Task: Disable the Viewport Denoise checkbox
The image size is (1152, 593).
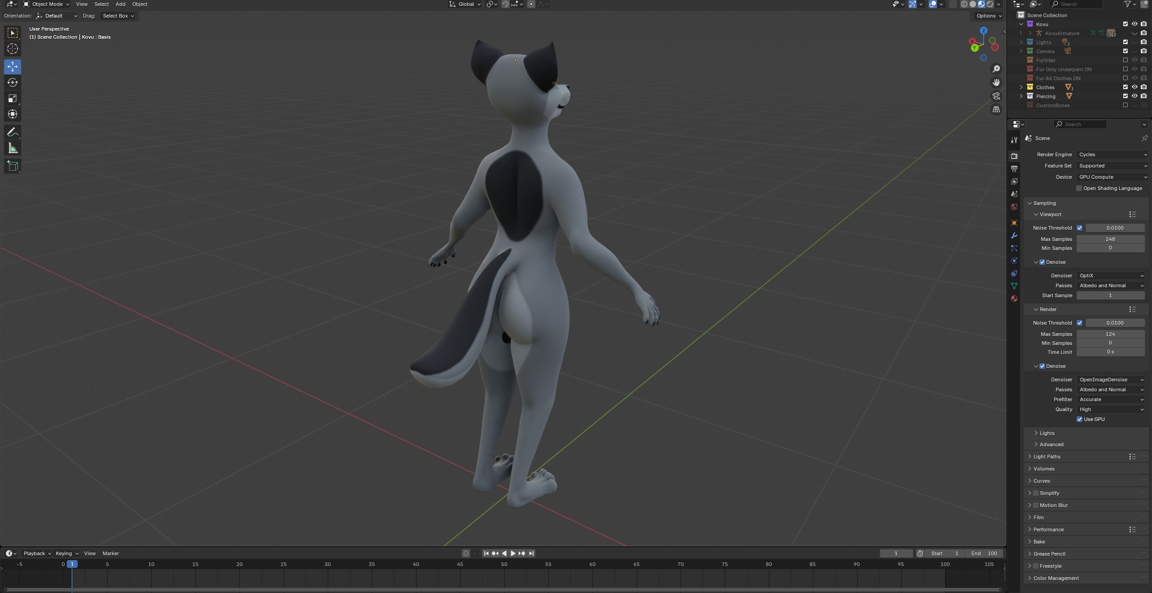Action: click(x=1042, y=262)
